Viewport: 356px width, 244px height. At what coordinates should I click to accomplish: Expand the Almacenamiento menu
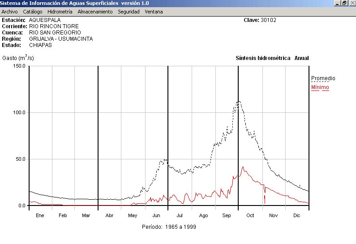[x=95, y=12]
